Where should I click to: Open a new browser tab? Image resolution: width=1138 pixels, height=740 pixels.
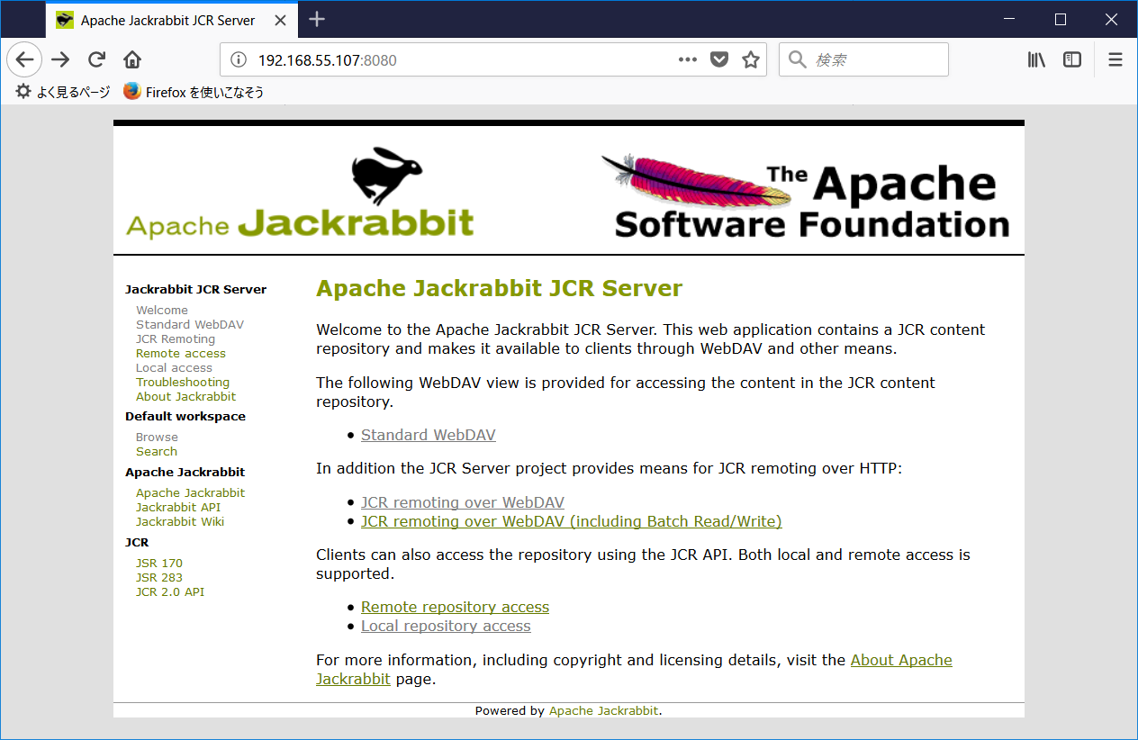pyautogui.click(x=316, y=18)
